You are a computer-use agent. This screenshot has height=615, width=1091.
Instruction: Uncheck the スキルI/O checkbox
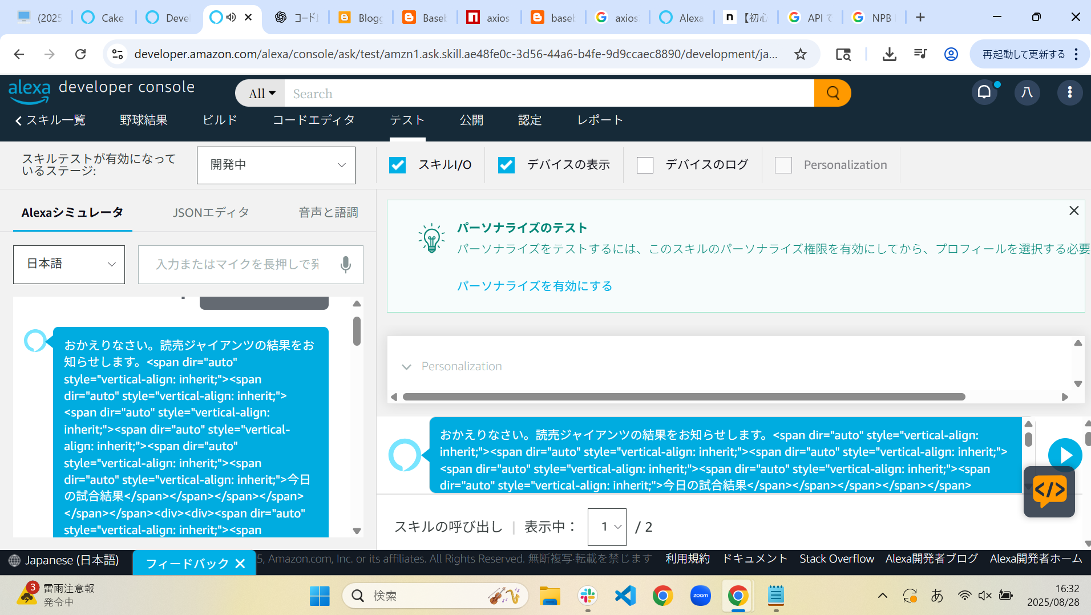click(x=397, y=165)
